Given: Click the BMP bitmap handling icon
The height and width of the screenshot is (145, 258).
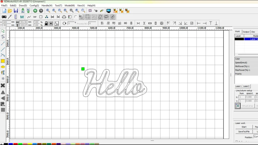Looking at the screenshot, I should pyautogui.click(x=35, y=17).
